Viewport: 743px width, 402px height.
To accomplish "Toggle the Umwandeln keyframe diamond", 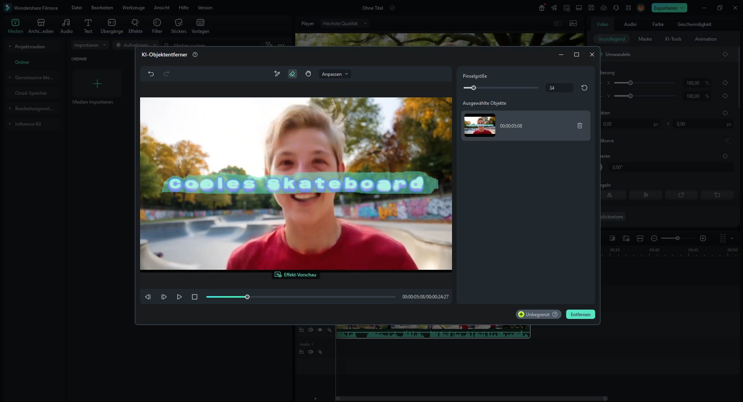I will pyautogui.click(x=725, y=54).
